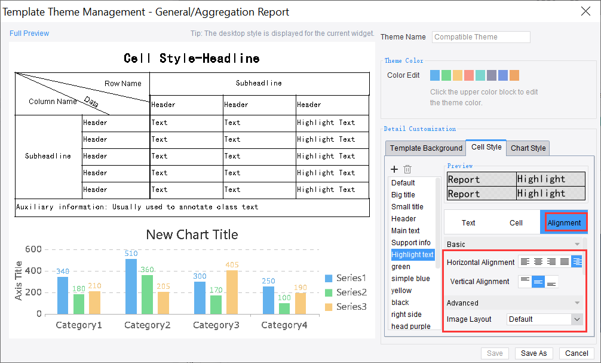This screenshot has height=363, width=601.
Task: Set horizontal alignment to left
Action: [525, 262]
